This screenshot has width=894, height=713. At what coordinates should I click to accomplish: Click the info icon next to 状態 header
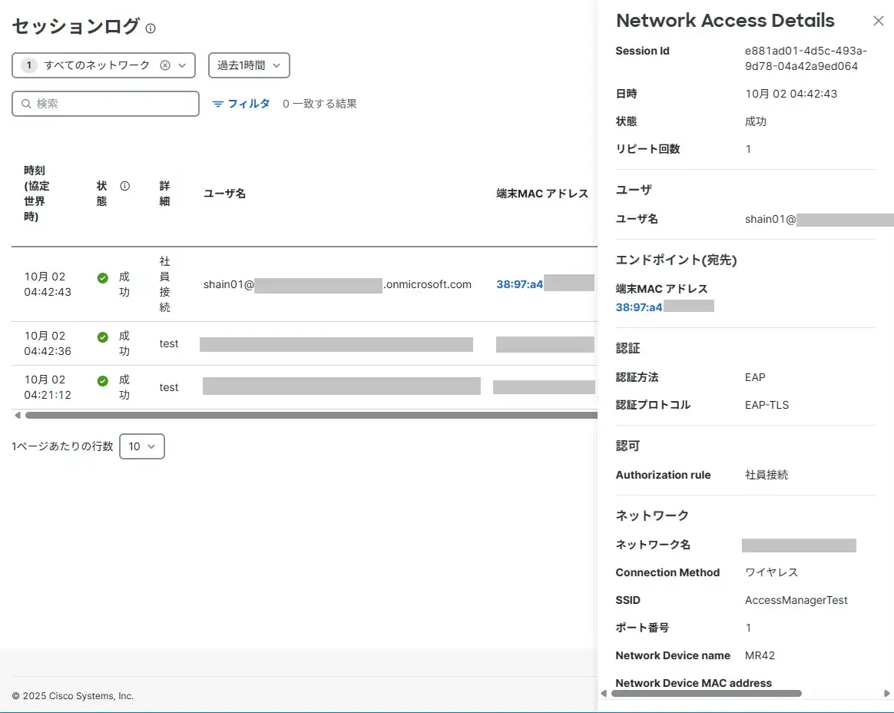[125, 186]
